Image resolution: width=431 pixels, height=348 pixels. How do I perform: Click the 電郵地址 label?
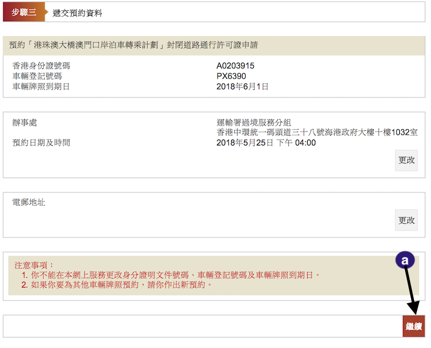coord(29,202)
